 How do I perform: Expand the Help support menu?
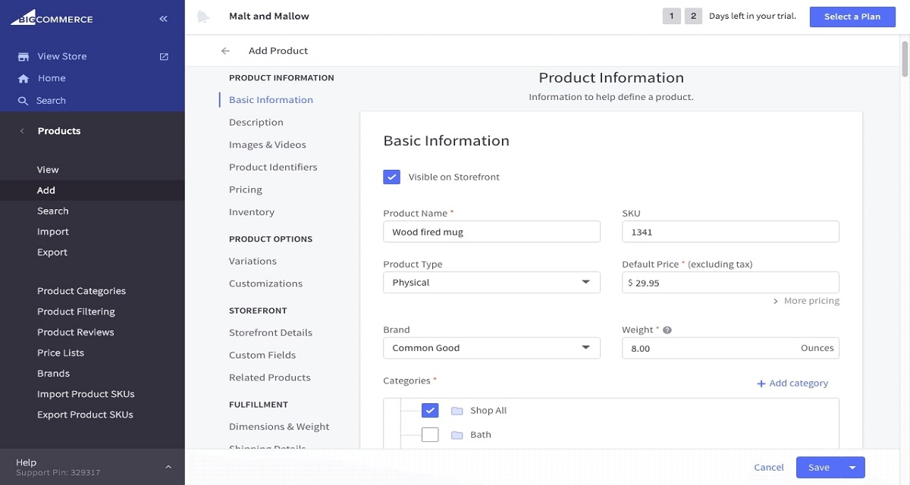(x=168, y=468)
